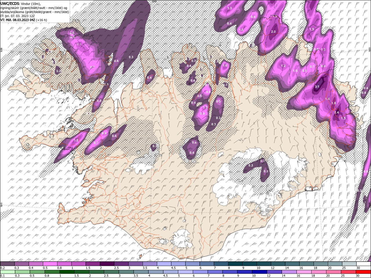Click the light pink 16 mm rain swatch
Screen dimensions: 371x278
coord(304,272)
